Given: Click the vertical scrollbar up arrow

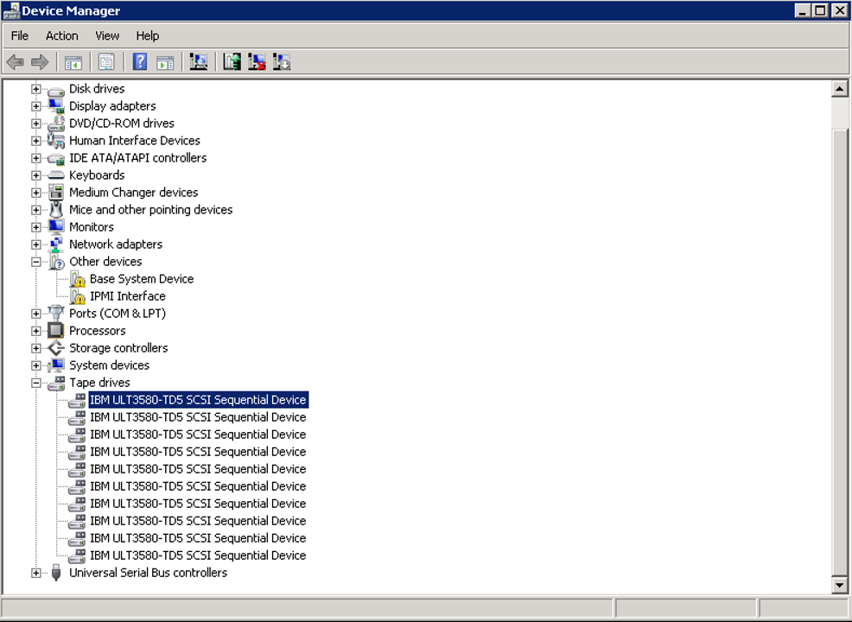Looking at the screenshot, I should click(840, 89).
